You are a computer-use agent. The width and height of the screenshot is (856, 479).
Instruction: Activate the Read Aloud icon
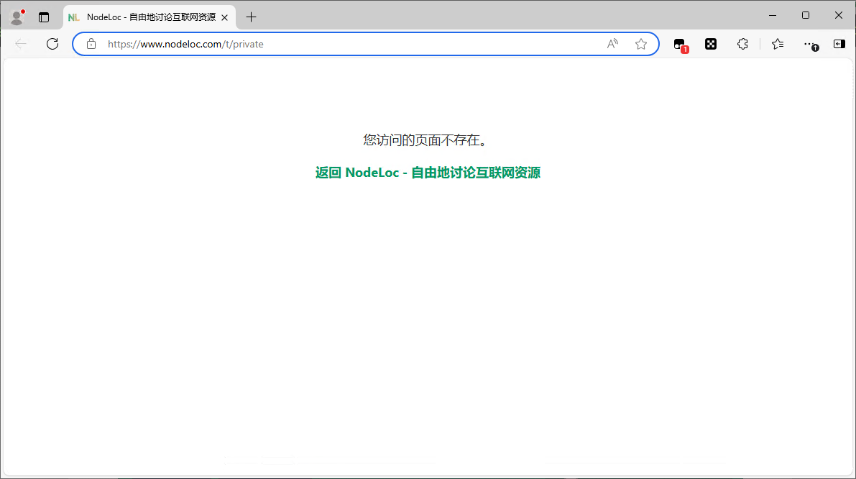[612, 44]
